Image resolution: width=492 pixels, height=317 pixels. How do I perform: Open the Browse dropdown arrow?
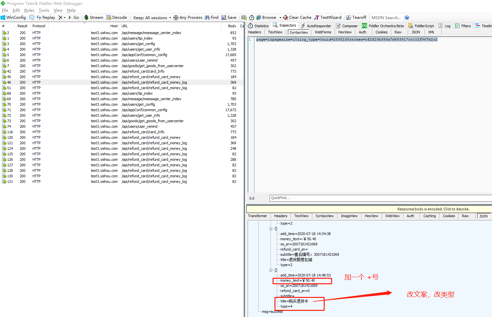280,18
